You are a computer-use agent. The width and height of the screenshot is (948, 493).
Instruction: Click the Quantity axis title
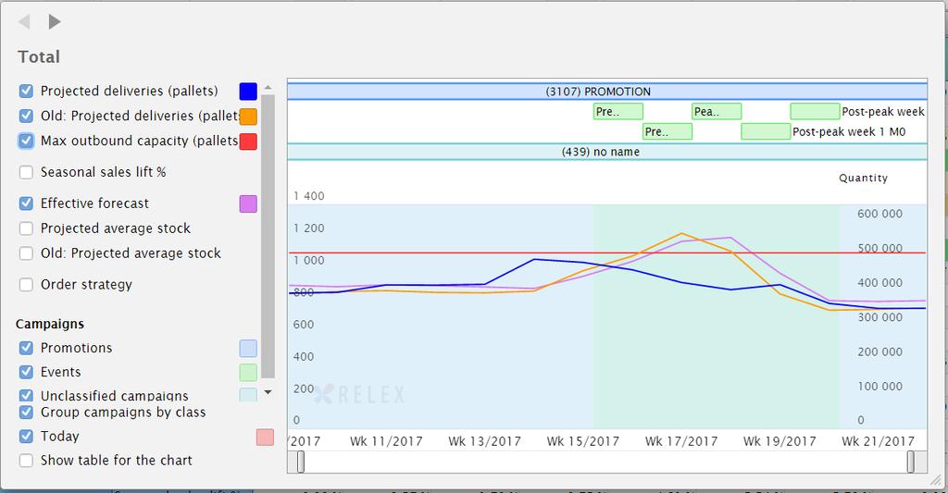[864, 179]
